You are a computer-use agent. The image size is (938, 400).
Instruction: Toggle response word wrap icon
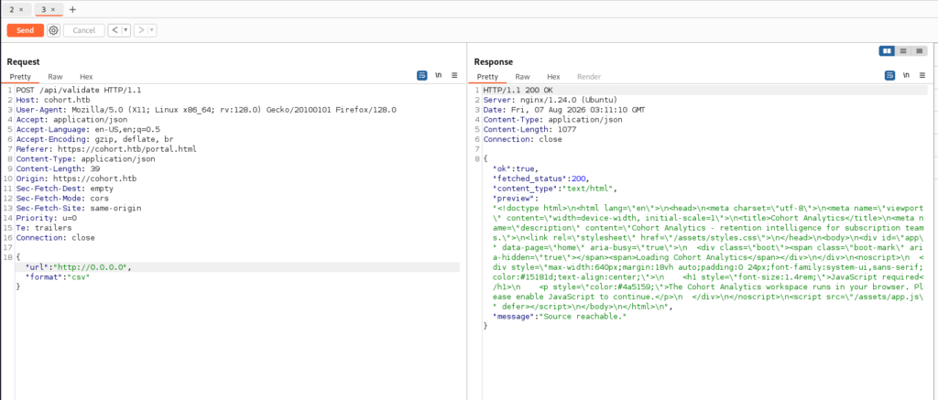tap(890, 75)
